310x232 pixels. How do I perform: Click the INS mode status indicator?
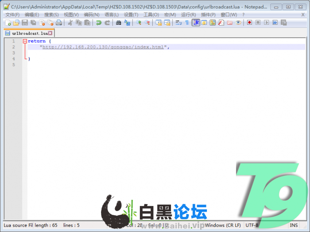pyautogui.click(x=294, y=225)
